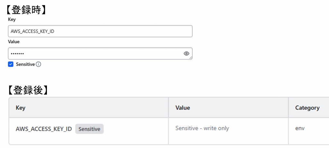
Task: Click the gray Sensitive badge in the row
Action: point(89,129)
